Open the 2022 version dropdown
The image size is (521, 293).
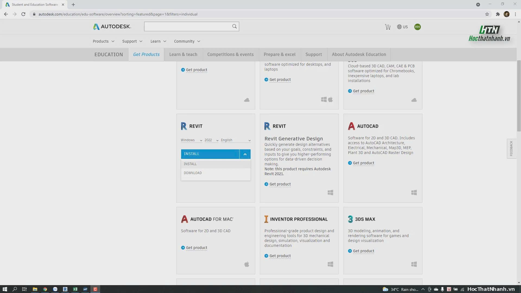211,140
